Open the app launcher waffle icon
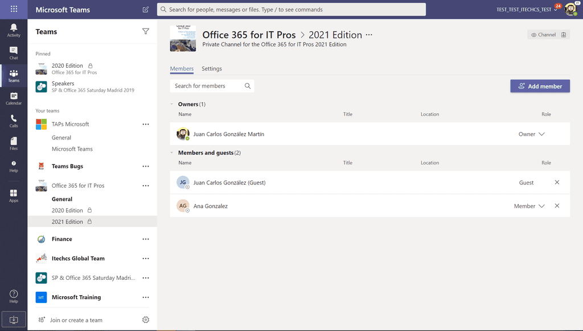This screenshot has width=583, height=331. [x=14, y=10]
